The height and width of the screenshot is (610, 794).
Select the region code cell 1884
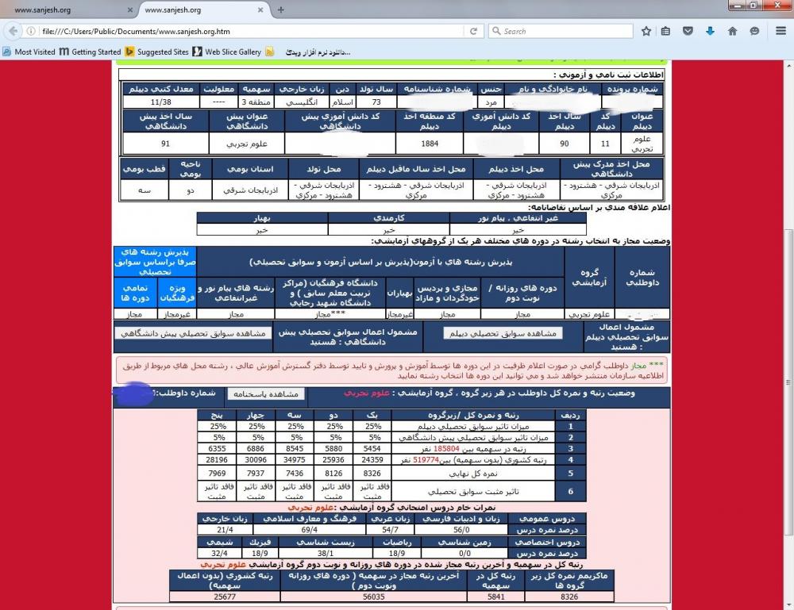click(430, 144)
